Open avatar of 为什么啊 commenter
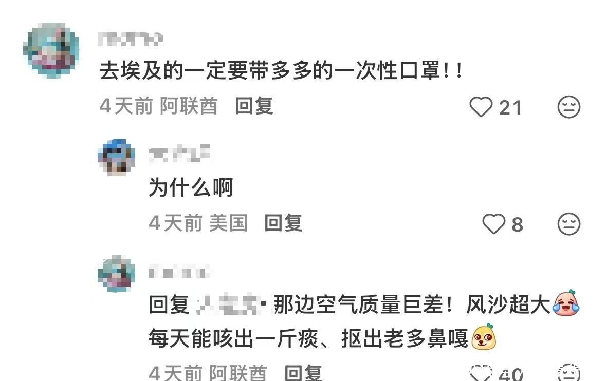The width and height of the screenshot is (606, 381). click(116, 158)
